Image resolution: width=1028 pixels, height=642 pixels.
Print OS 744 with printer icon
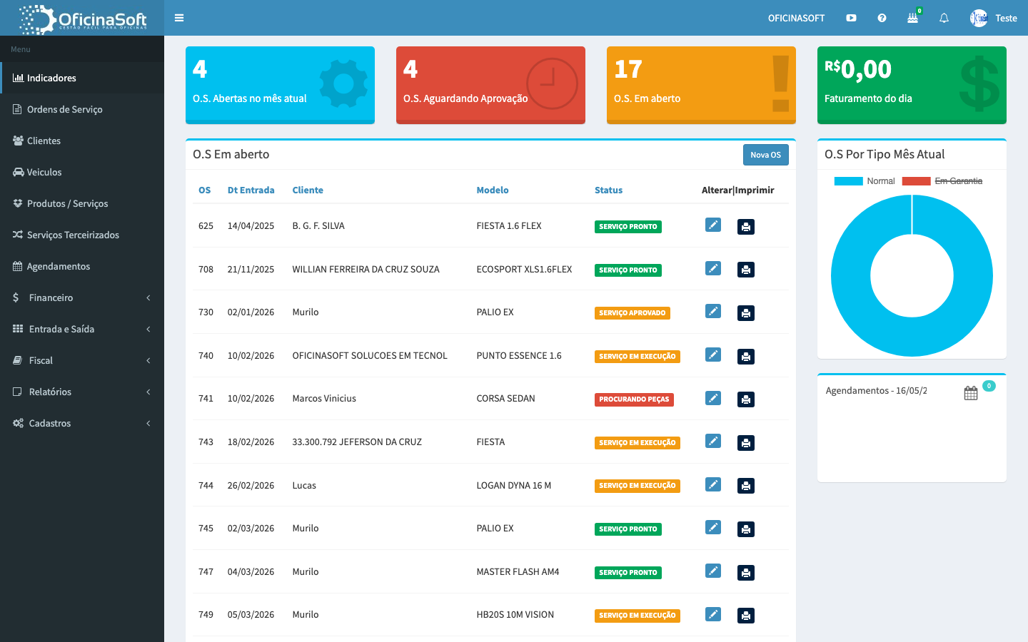click(x=746, y=486)
